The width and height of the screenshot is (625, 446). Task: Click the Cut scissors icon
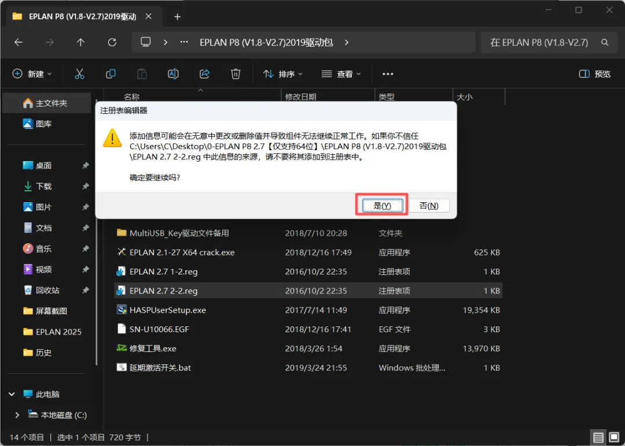click(79, 74)
